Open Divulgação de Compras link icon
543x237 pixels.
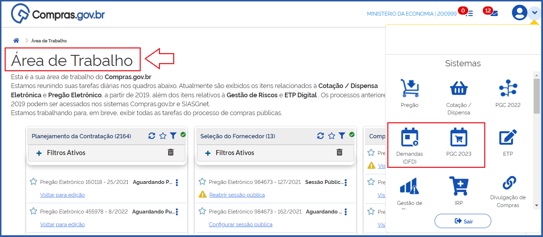click(508, 184)
